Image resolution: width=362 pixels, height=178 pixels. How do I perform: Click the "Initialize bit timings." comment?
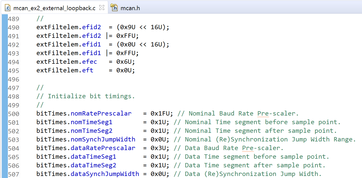click(91, 96)
